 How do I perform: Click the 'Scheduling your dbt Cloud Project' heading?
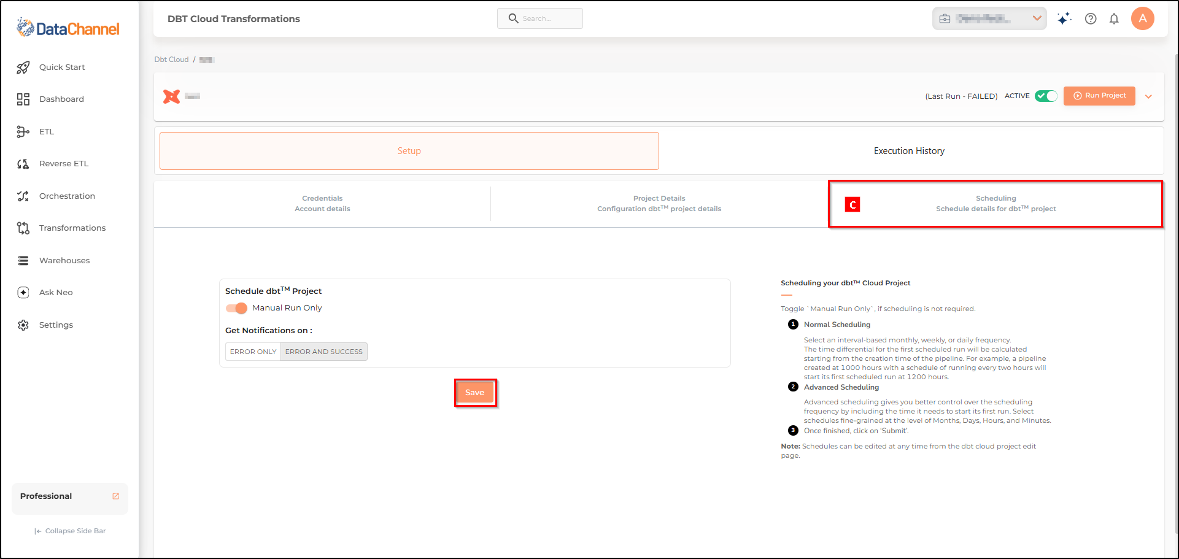click(x=845, y=283)
